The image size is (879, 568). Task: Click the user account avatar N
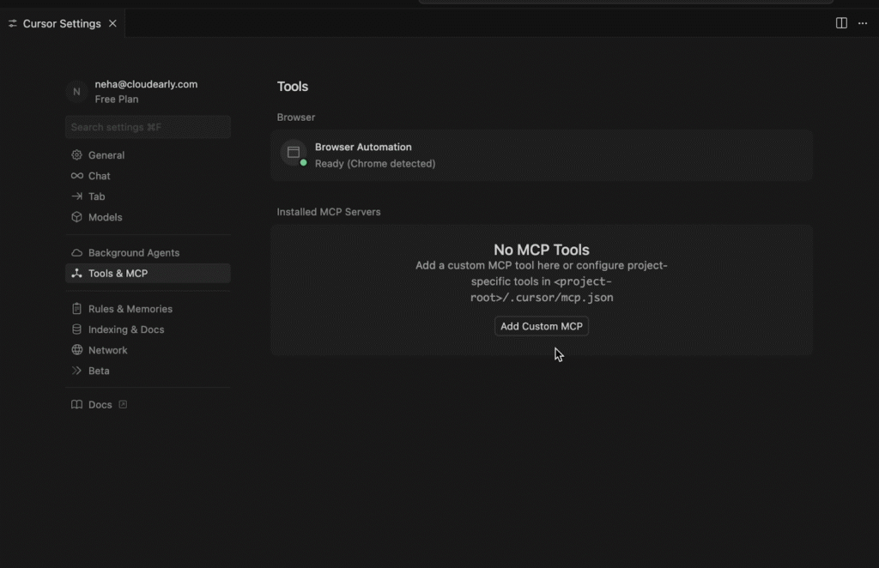coord(76,92)
